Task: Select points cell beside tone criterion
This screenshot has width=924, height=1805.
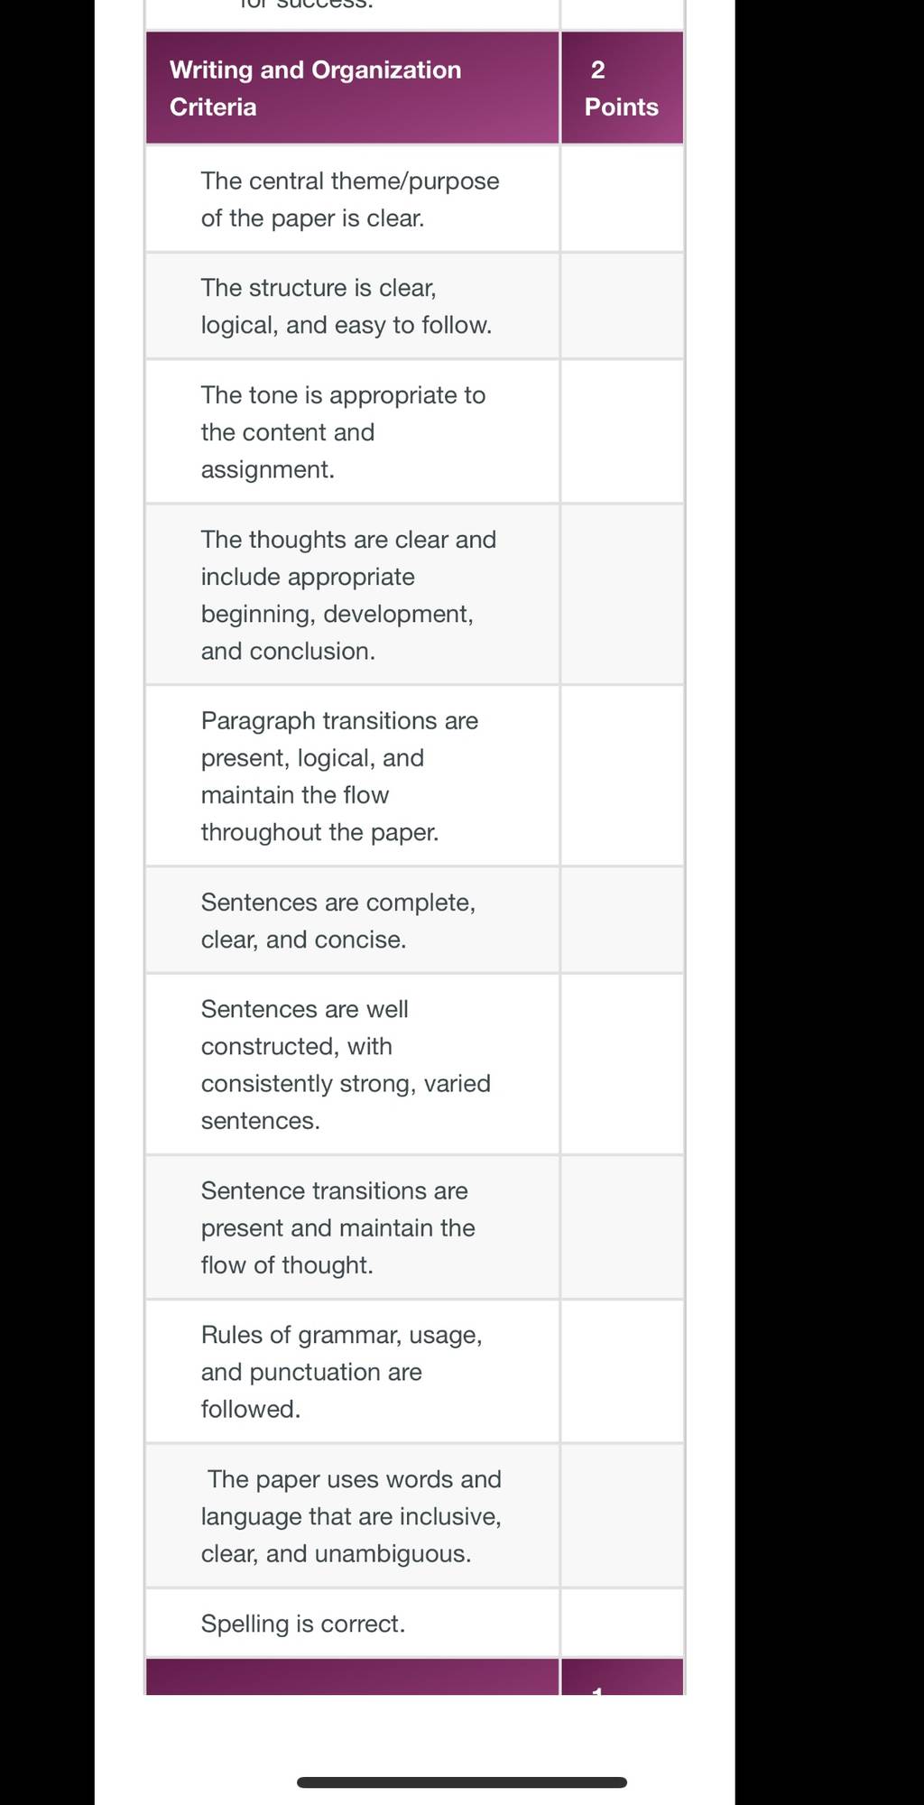Action: (622, 432)
